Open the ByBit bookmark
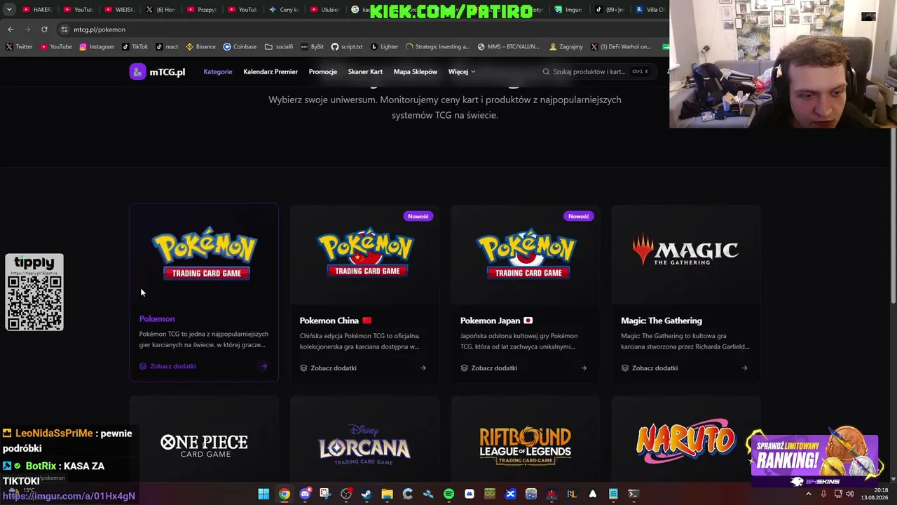This screenshot has width=897, height=505. 313,47
